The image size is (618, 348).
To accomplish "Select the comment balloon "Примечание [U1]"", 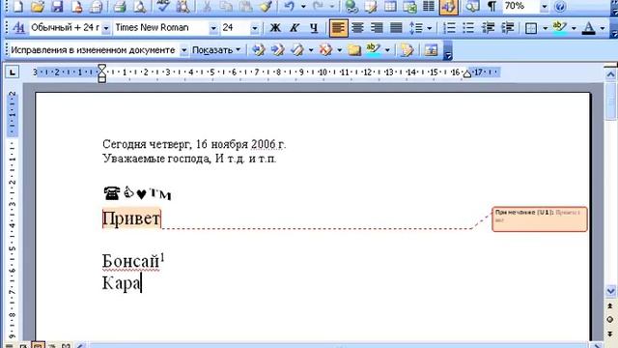I will click(x=540, y=219).
